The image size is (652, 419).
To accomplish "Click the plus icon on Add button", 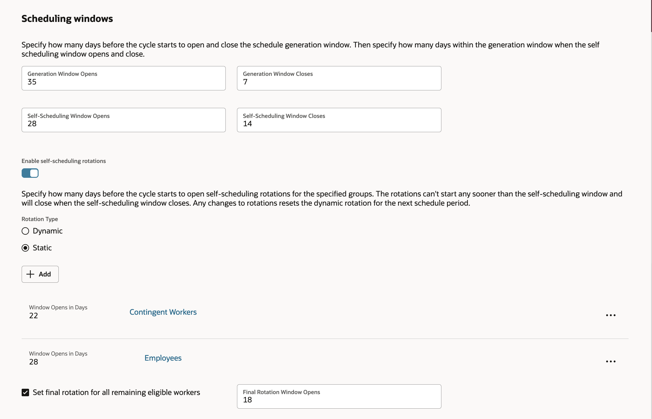I will click(30, 274).
